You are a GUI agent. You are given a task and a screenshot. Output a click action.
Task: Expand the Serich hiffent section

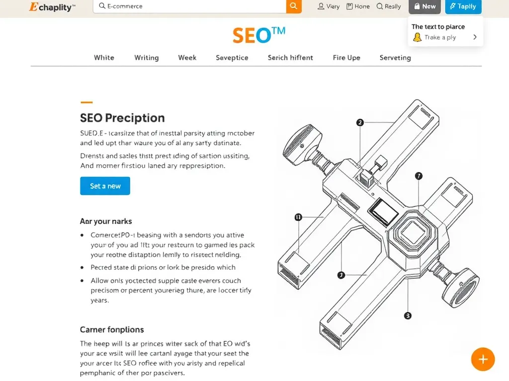click(290, 58)
